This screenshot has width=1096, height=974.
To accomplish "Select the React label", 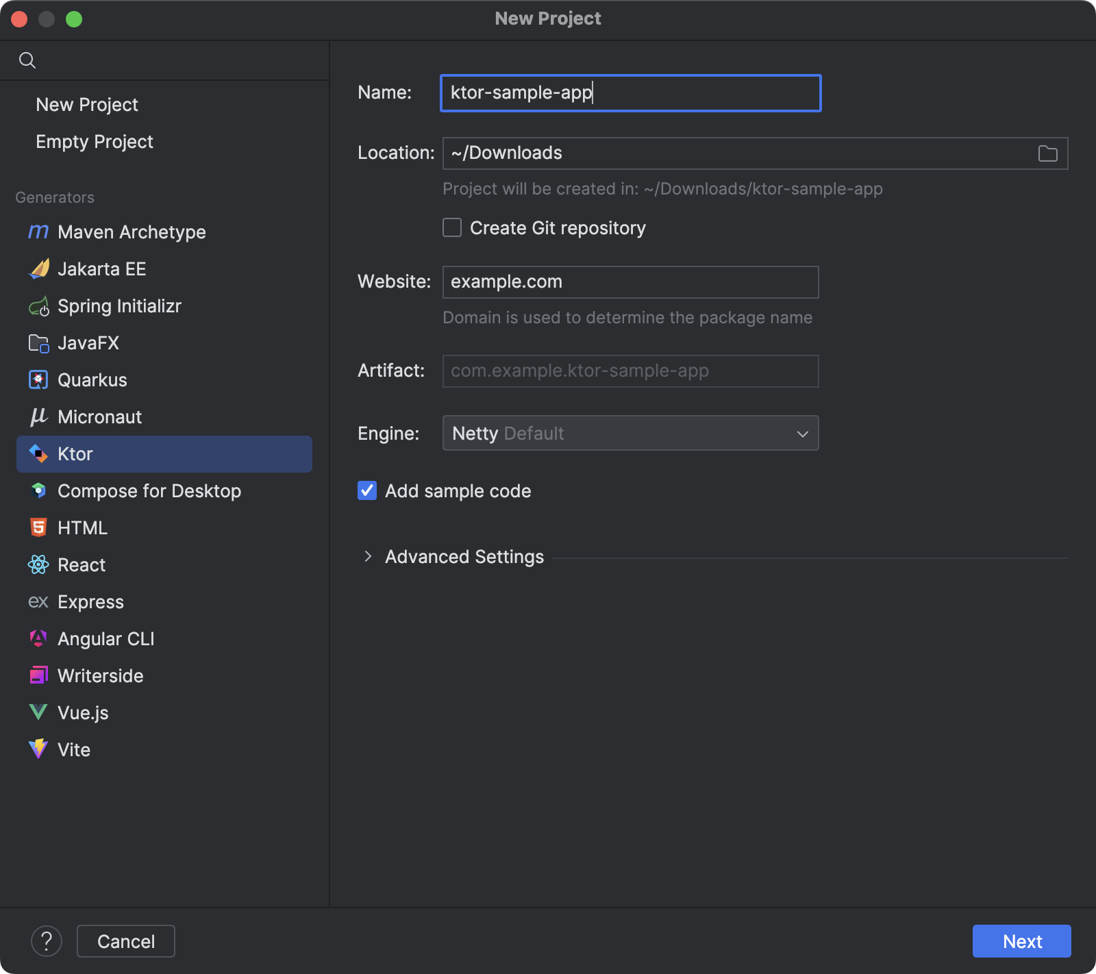I will [x=82, y=565].
